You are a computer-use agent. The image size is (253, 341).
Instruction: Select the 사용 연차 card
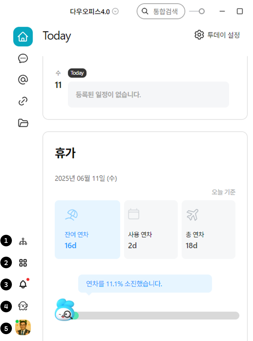(151, 229)
